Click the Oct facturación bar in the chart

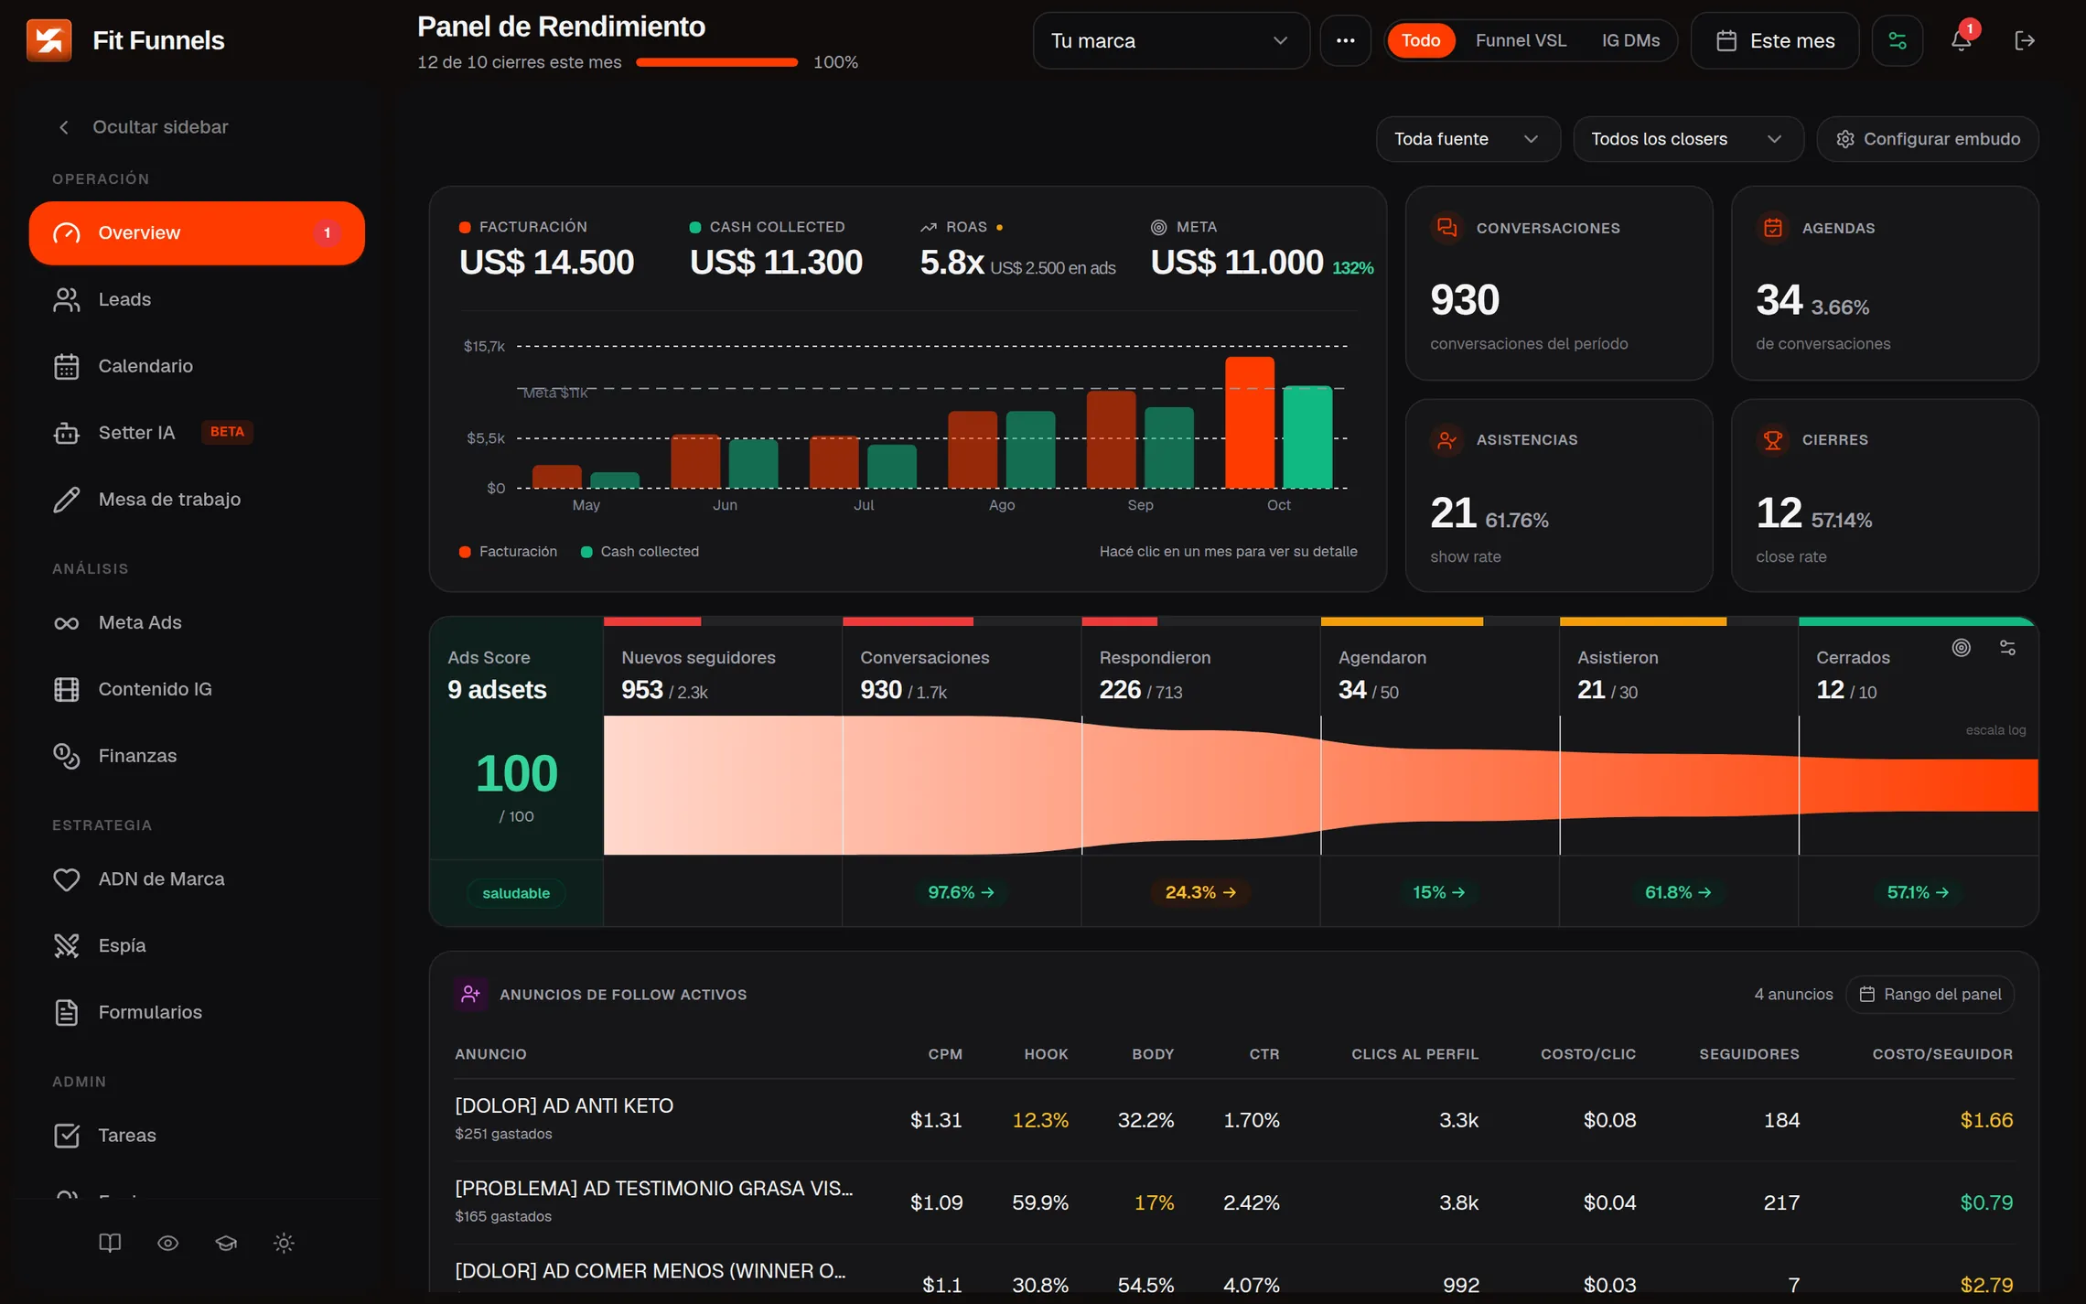pyautogui.click(x=1249, y=423)
